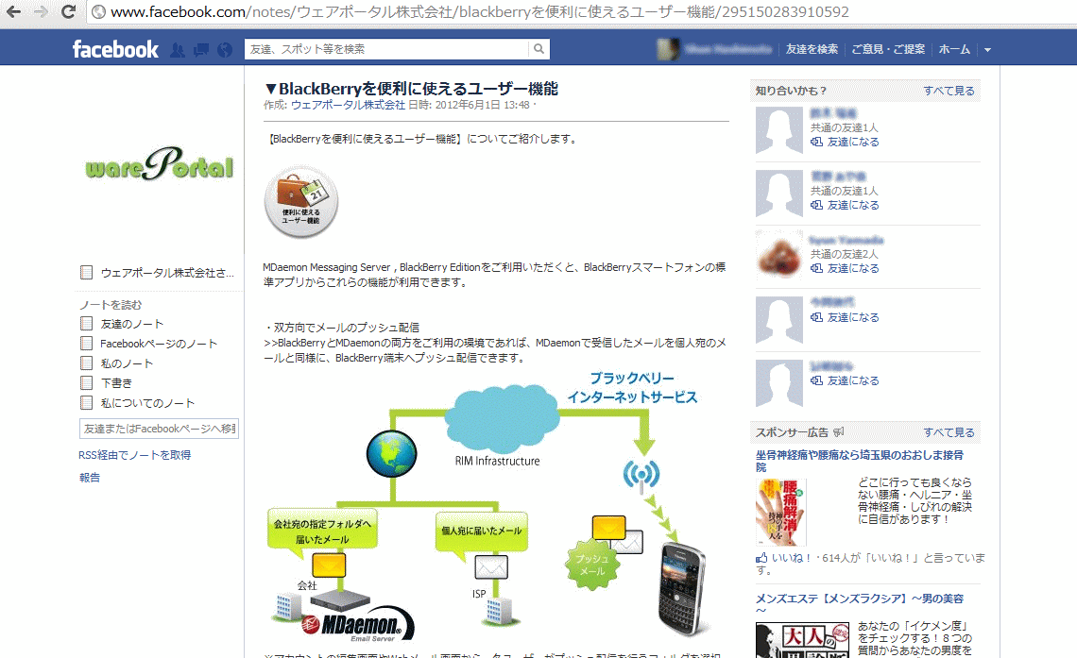Click the magnifier search button
This screenshot has width=1077, height=658.
click(539, 49)
